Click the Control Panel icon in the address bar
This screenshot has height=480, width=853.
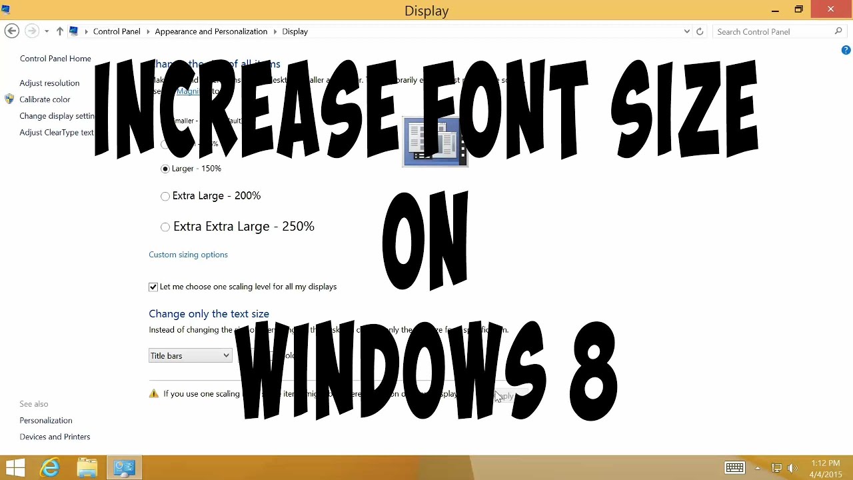coord(74,31)
